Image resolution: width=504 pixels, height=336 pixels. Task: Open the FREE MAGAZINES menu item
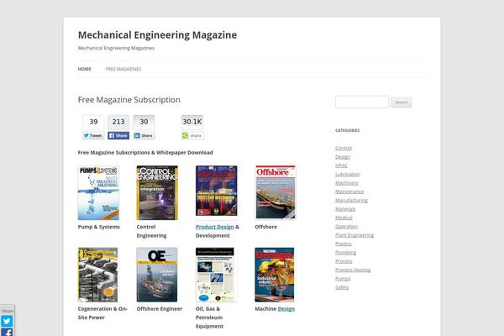[123, 69]
